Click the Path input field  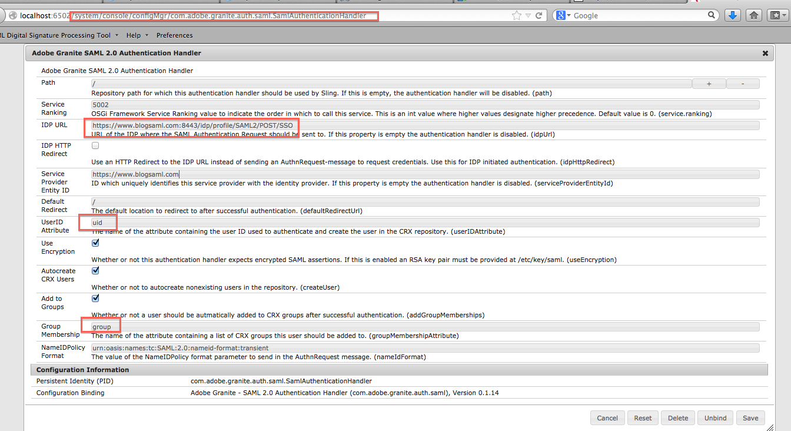click(391, 84)
